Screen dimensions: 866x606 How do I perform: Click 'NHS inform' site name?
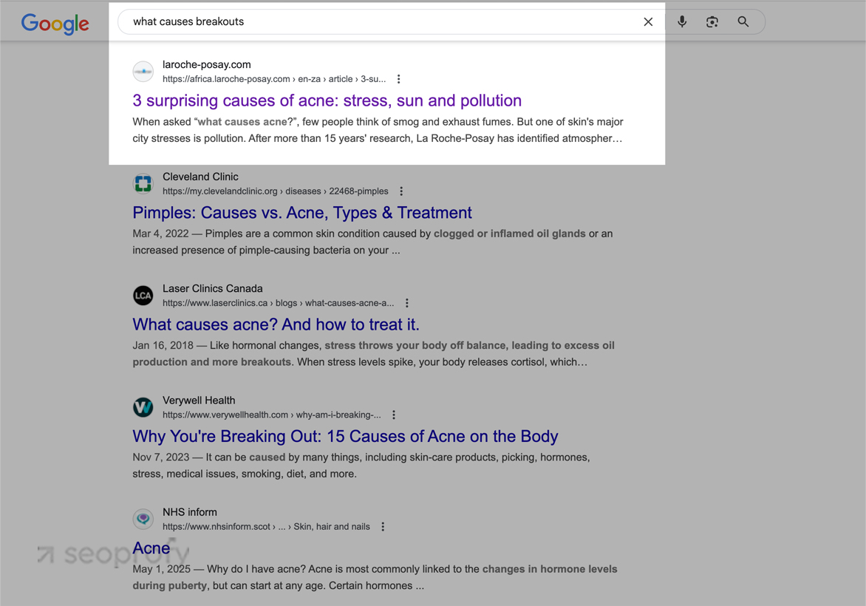(x=189, y=512)
